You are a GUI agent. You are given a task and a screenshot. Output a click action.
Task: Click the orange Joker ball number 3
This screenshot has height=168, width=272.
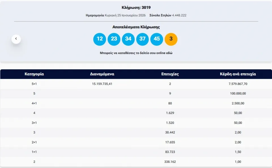coord(171,39)
